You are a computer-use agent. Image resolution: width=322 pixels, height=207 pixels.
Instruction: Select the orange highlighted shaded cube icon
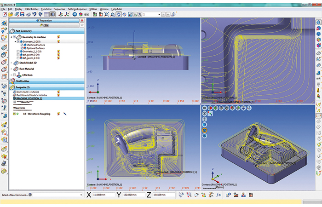pos(204,130)
